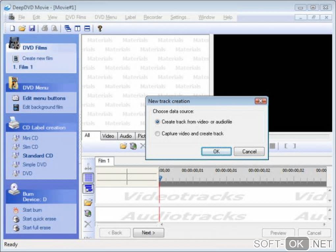Click the split track icon above the grid button
336x252 pixels.
point(88,167)
